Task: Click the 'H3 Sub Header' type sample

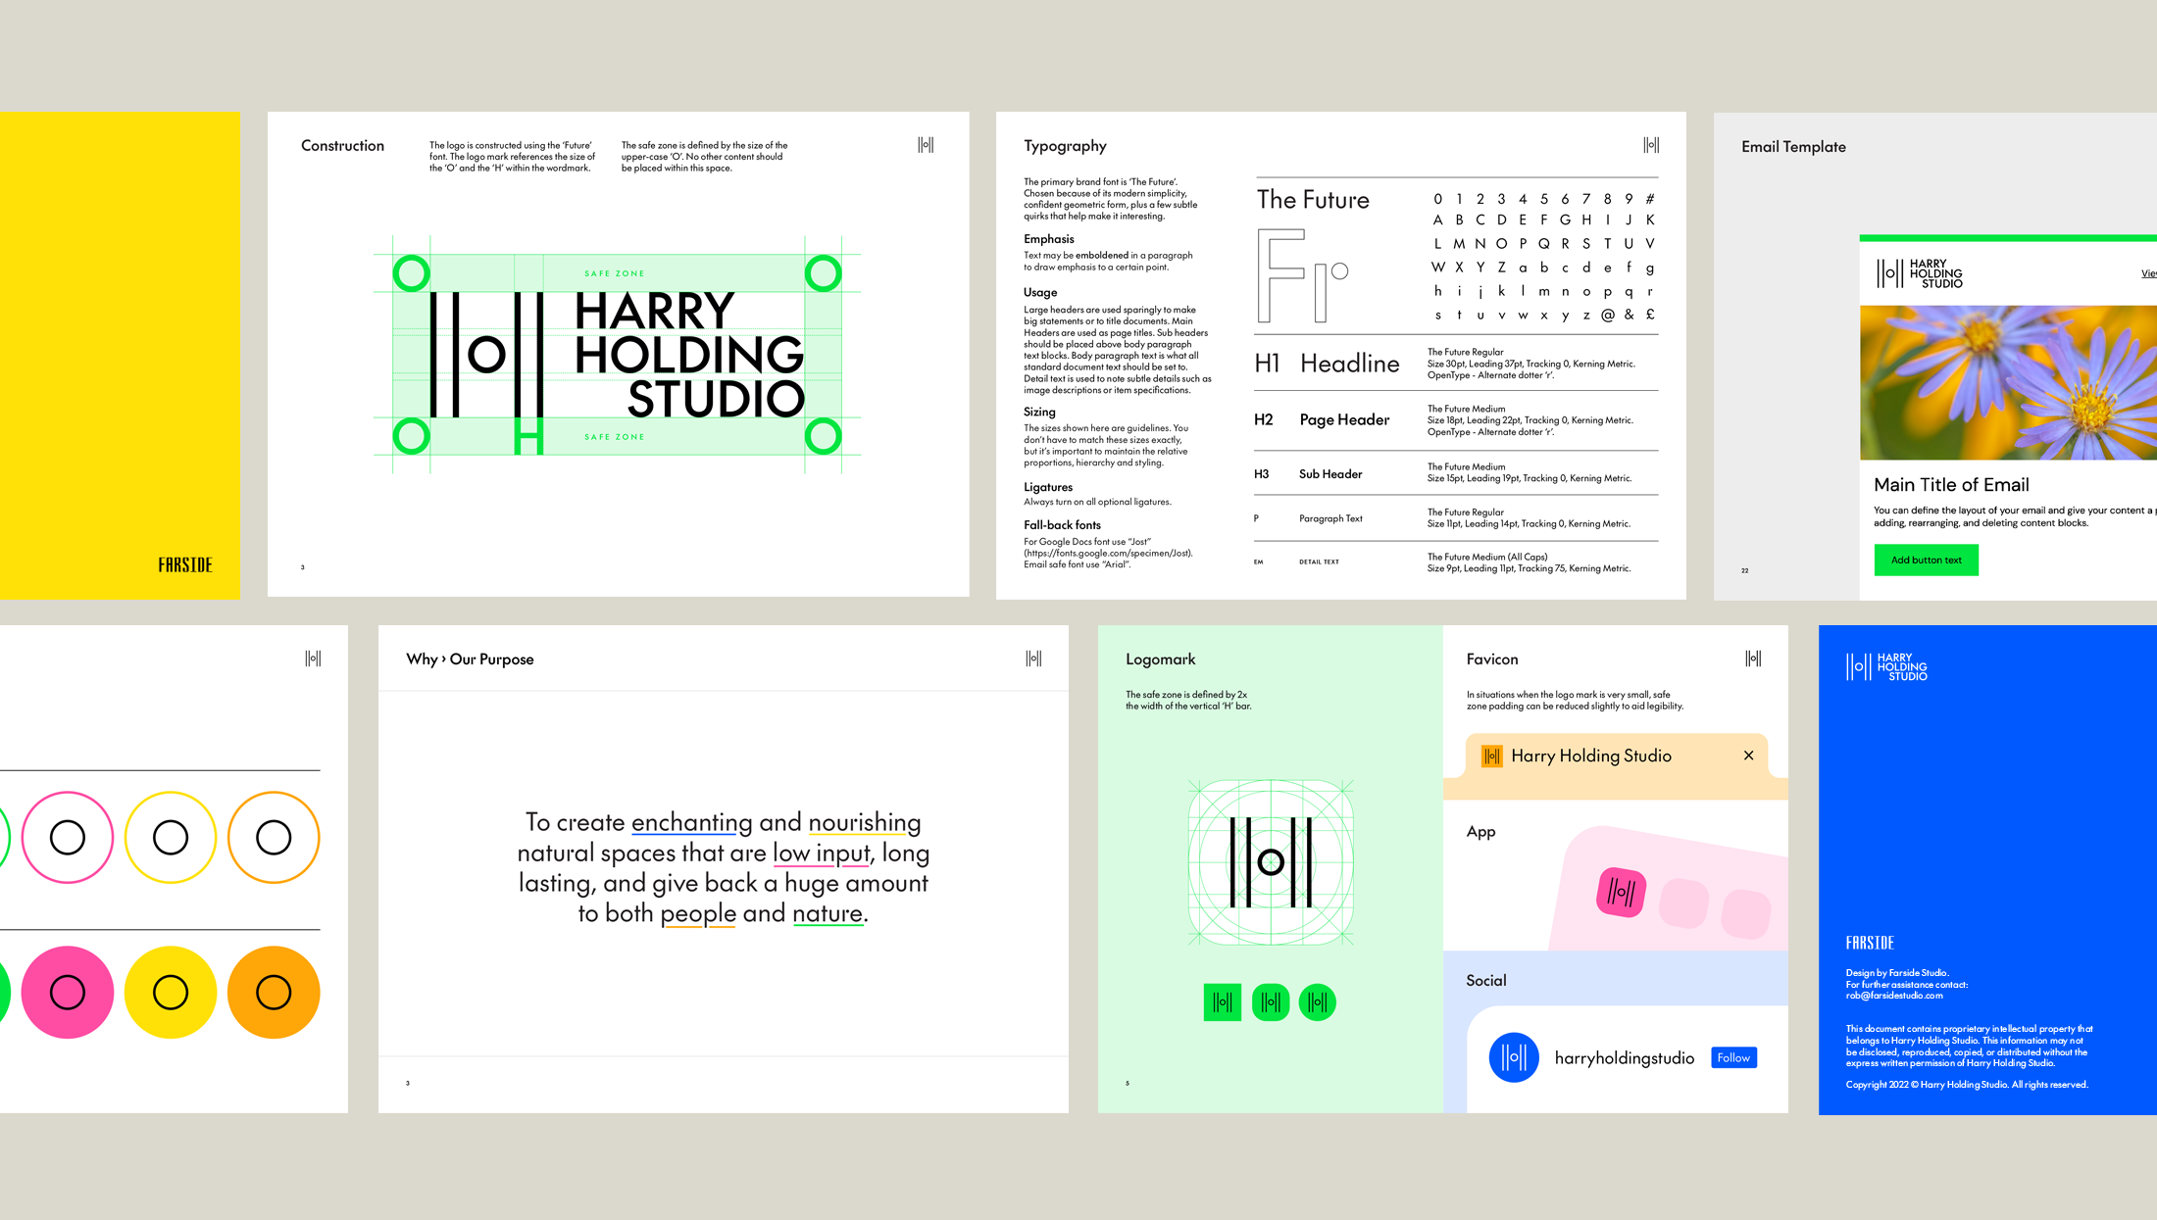Action: tap(1308, 474)
